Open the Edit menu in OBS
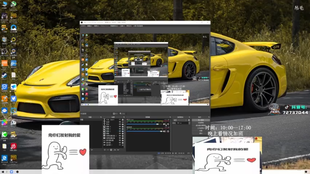The width and height of the screenshot is (310, 174). click(89, 26)
